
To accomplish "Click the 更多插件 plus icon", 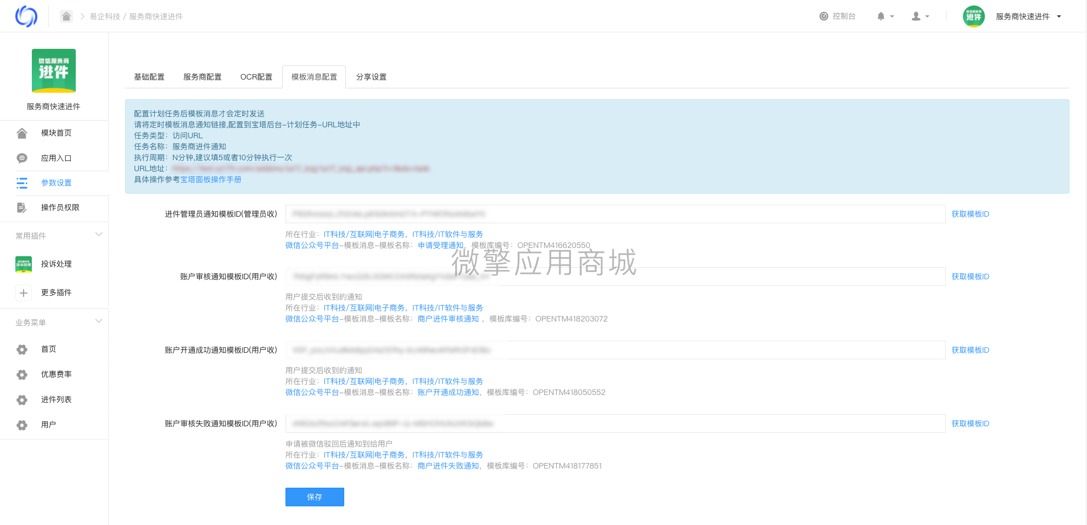I will 24,293.
